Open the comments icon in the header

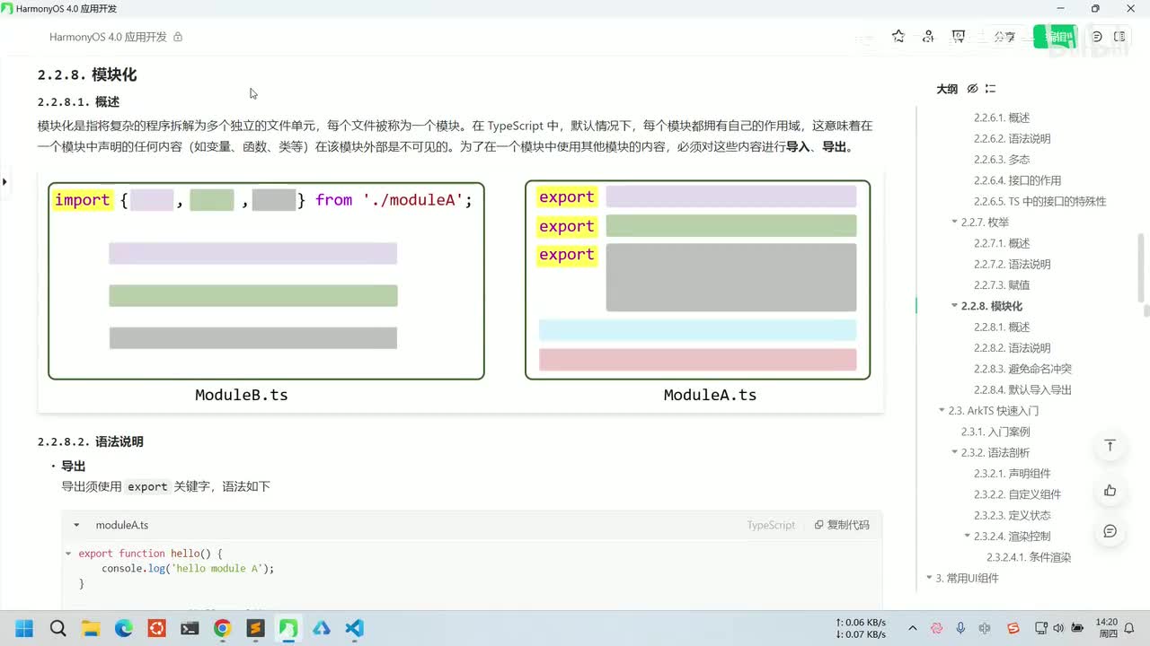(1097, 37)
